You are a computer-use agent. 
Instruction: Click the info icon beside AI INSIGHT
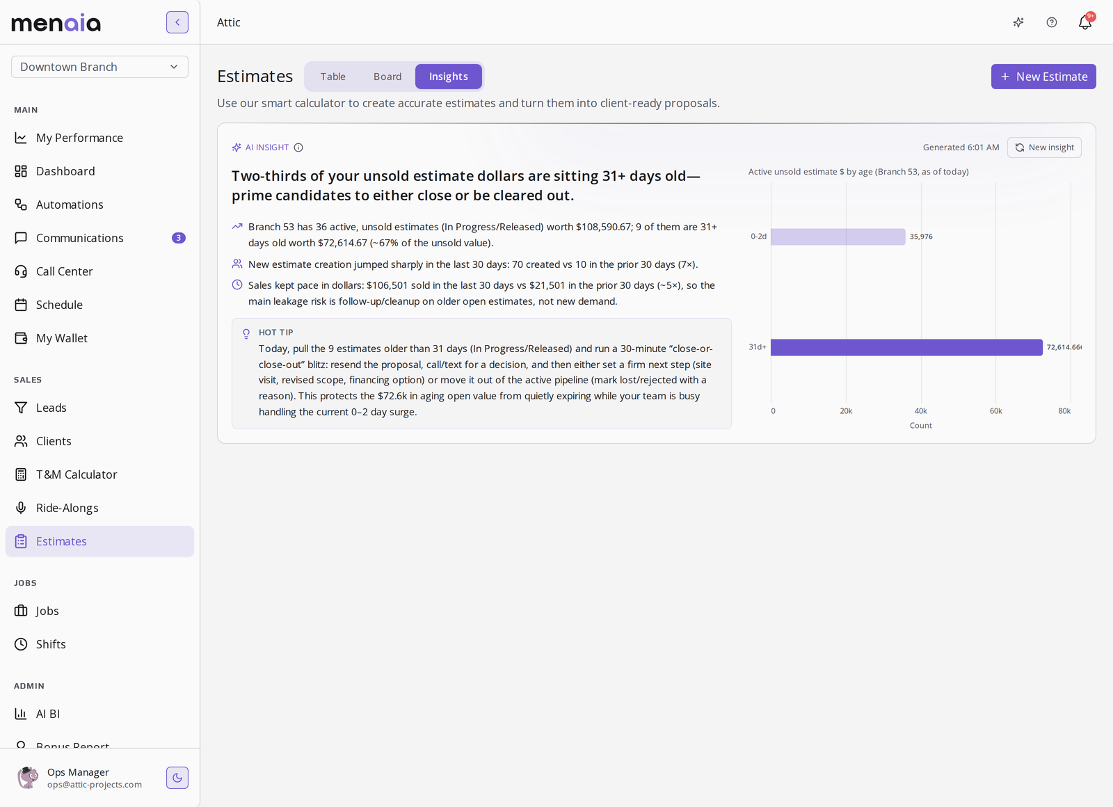point(298,147)
